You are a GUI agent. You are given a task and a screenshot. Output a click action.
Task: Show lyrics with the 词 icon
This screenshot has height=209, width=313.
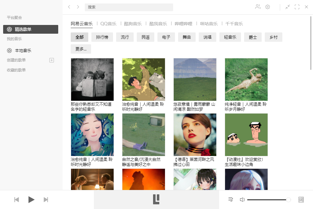(301, 199)
